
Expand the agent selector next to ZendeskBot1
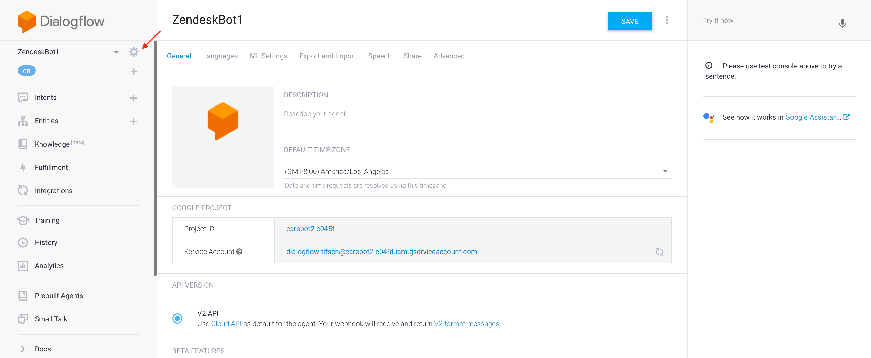click(x=116, y=52)
